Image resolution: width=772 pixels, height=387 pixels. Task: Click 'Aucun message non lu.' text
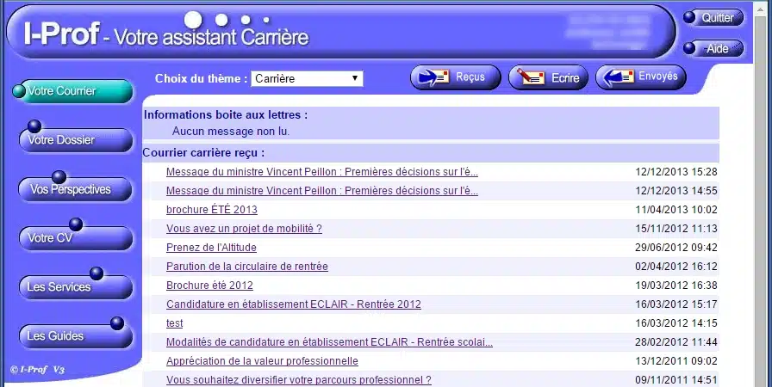click(x=231, y=132)
